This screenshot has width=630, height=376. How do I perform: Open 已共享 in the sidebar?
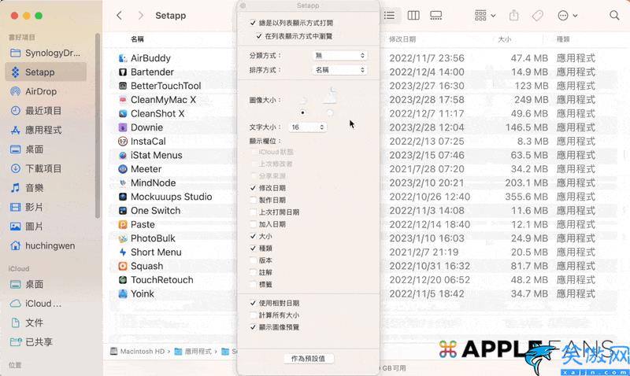(x=46, y=342)
